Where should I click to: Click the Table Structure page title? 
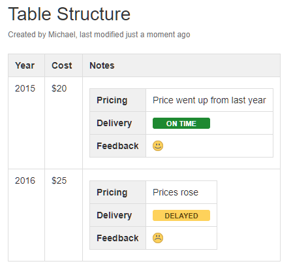(x=69, y=14)
